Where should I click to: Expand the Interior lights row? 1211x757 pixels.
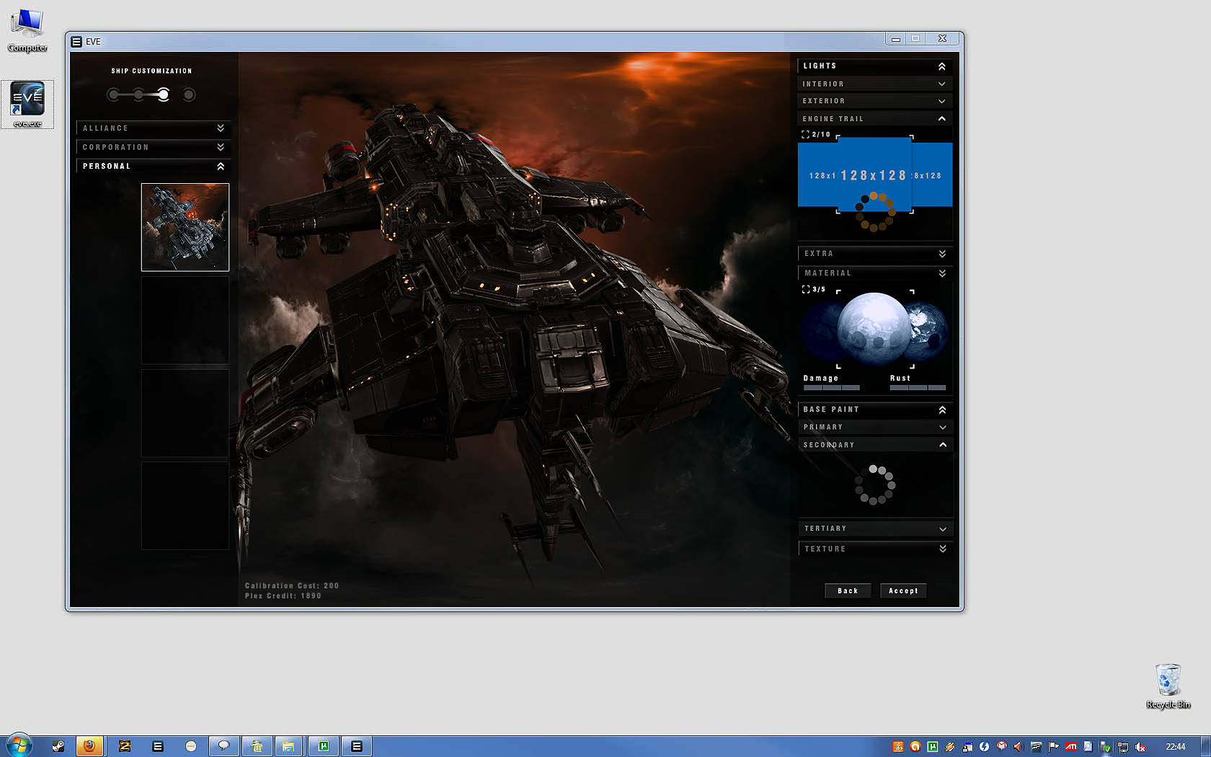point(875,84)
